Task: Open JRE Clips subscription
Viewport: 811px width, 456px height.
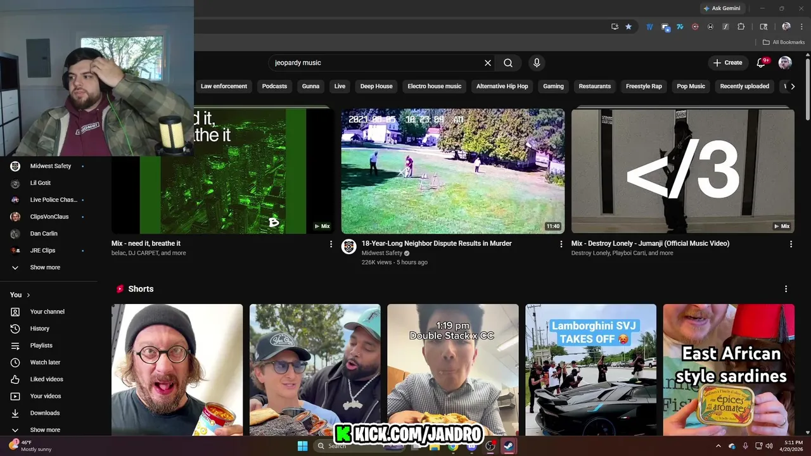Action: coord(49,250)
